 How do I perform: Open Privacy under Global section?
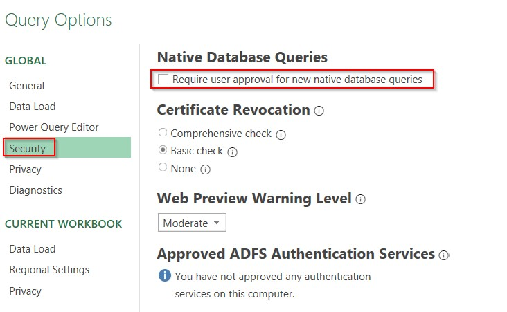[x=25, y=169]
